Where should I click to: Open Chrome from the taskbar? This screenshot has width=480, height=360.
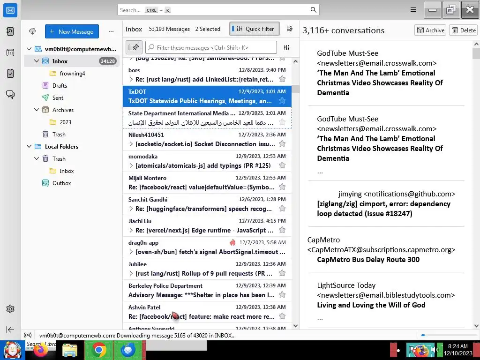click(98, 350)
